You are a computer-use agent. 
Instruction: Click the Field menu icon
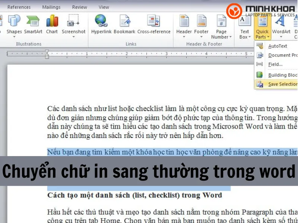tap(260, 64)
